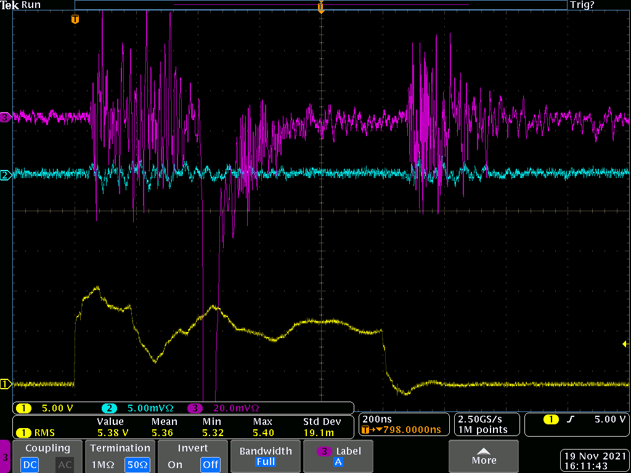Expand the More menu
631x473 pixels.
click(x=484, y=456)
